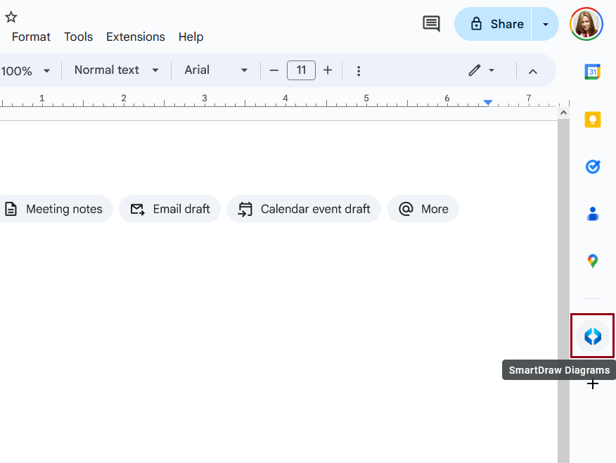The width and height of the screenshot is (616, 463).
Task: Open the comment history
Action: tap(431, 23)
